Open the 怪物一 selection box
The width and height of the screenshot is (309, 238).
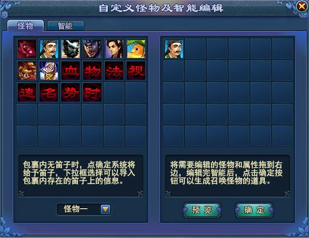(x=84, y=209)
